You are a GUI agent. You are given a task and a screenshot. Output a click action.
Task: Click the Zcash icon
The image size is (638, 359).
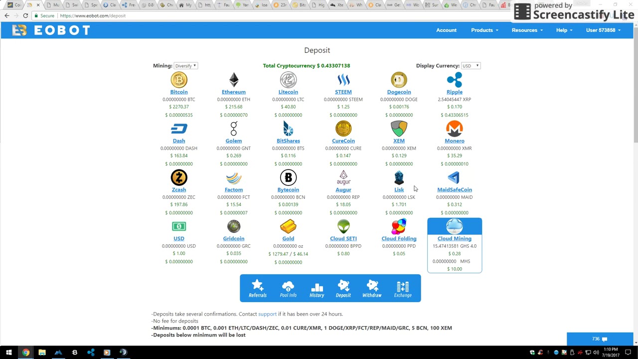(x=179, y=178)
